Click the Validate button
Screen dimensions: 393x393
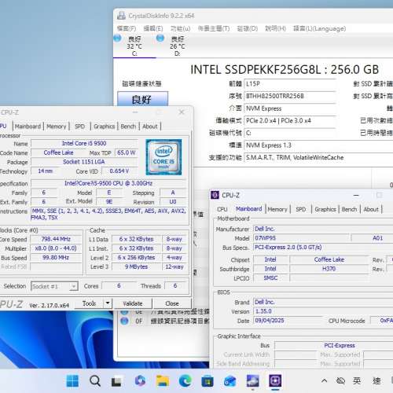pos(133,303)
